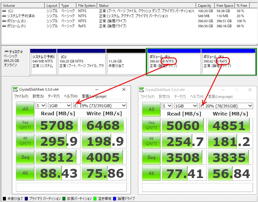Select the システムで予約済み 549 MB partition block
This screenshot has height=202, width=258.
click(43, 62)
